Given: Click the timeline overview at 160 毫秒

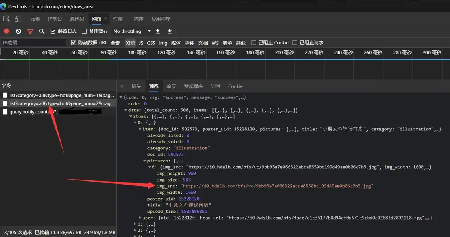Looking at the screenshot, I should (x=225, y=52).
